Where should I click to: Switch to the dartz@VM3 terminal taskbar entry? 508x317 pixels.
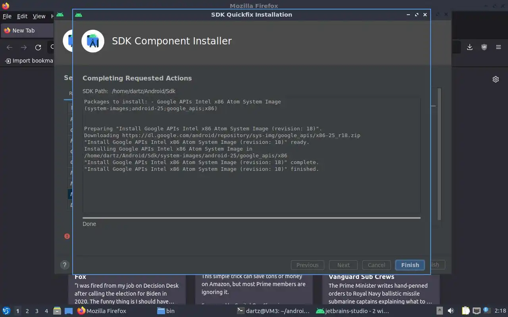point(273,311)
